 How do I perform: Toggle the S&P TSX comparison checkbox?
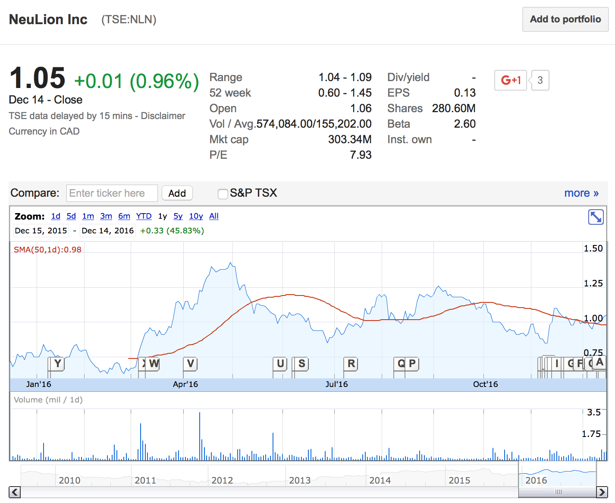click(223, 194)
